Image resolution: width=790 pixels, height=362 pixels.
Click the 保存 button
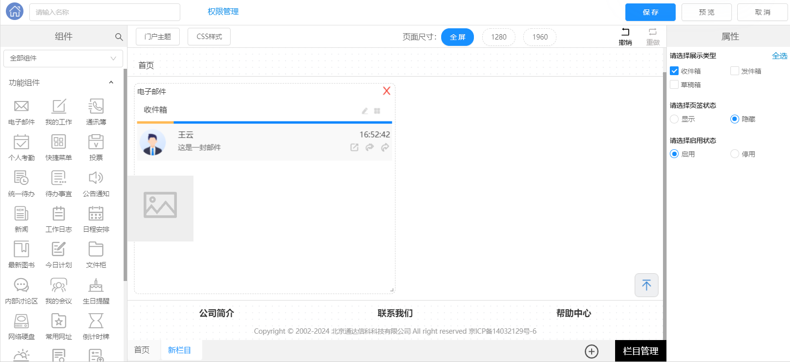(x=650, y=12)
